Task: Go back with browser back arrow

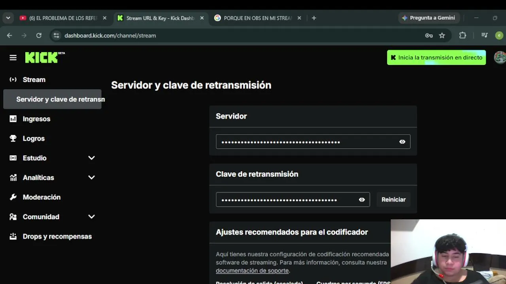Action: [9, 35]
